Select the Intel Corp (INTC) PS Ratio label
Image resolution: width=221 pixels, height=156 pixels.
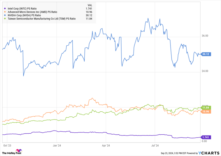pos(22,8)
